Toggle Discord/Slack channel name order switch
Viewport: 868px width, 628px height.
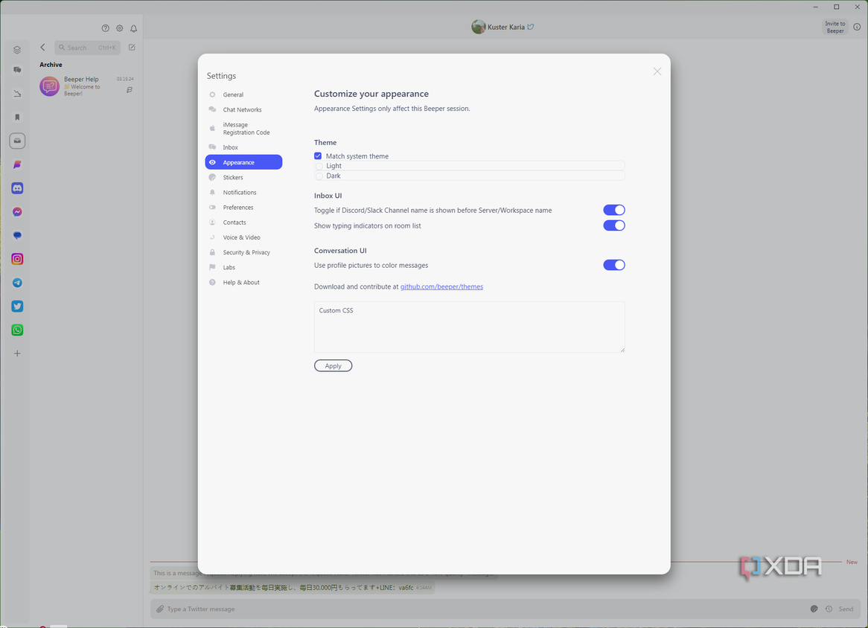coord(614,211)
